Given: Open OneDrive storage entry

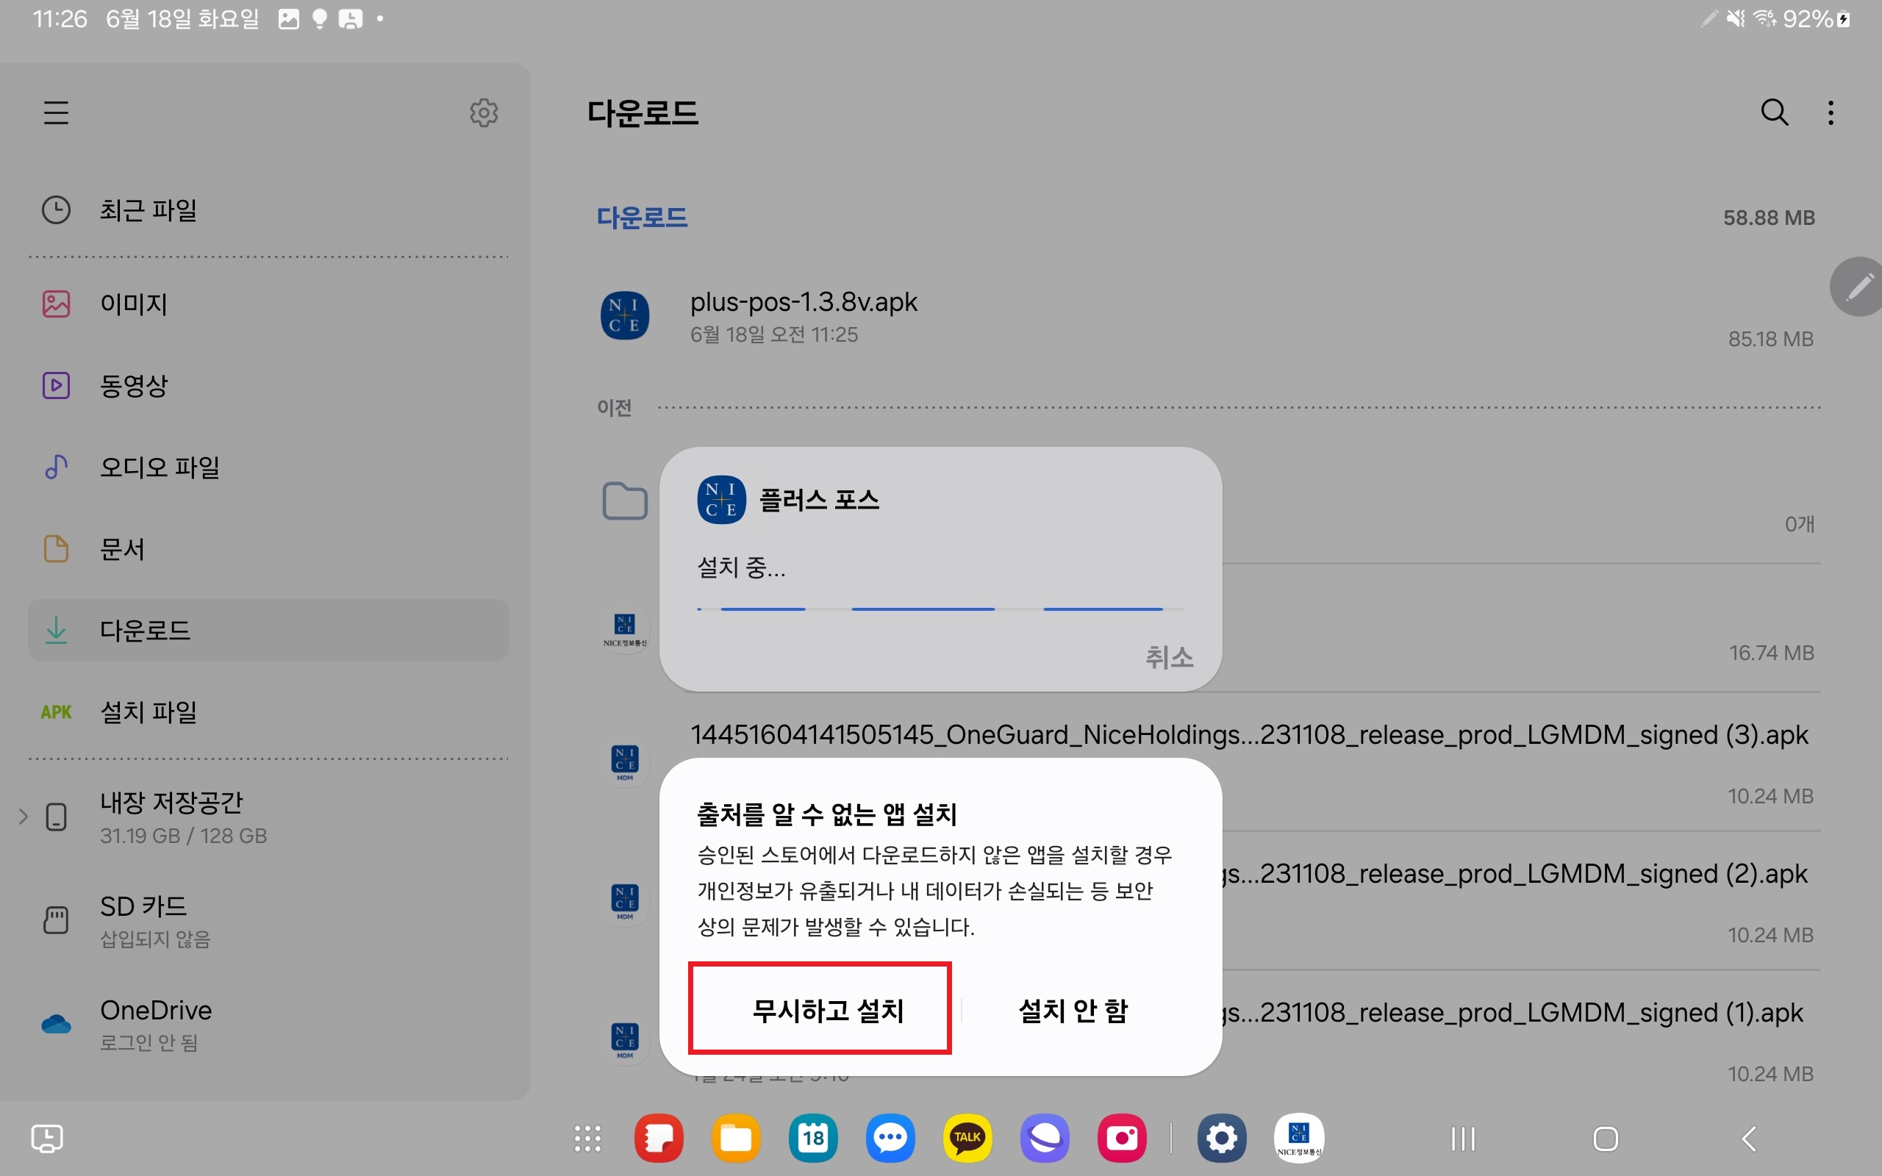Looking at the screenshot, I should click(x=156, y=1023).
